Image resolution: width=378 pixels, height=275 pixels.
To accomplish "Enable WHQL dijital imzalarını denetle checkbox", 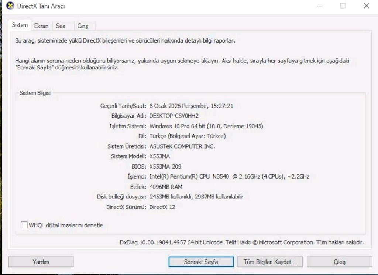I will tap(24, 225).
